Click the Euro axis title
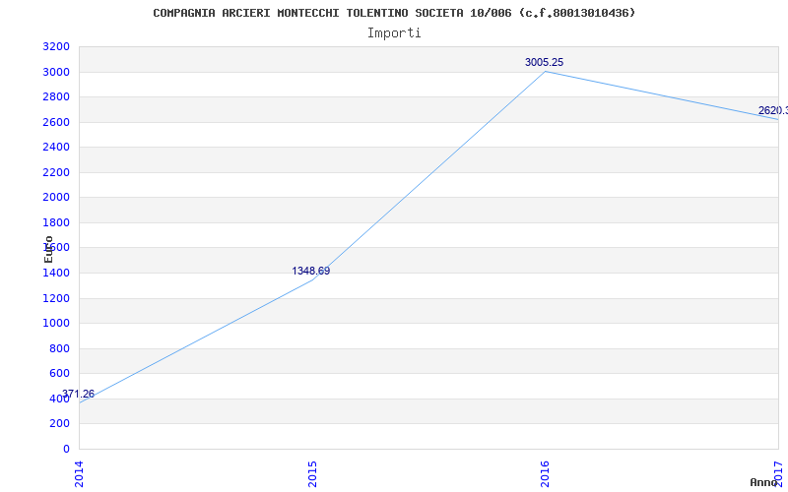 click(48, 250)
